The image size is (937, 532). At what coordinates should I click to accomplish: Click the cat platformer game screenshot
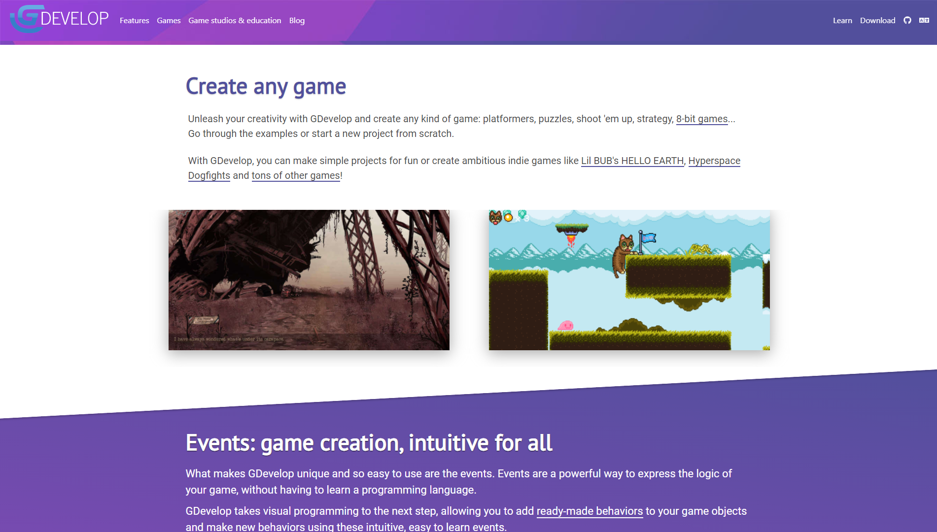pyautogui.click(x=629, y=280)
